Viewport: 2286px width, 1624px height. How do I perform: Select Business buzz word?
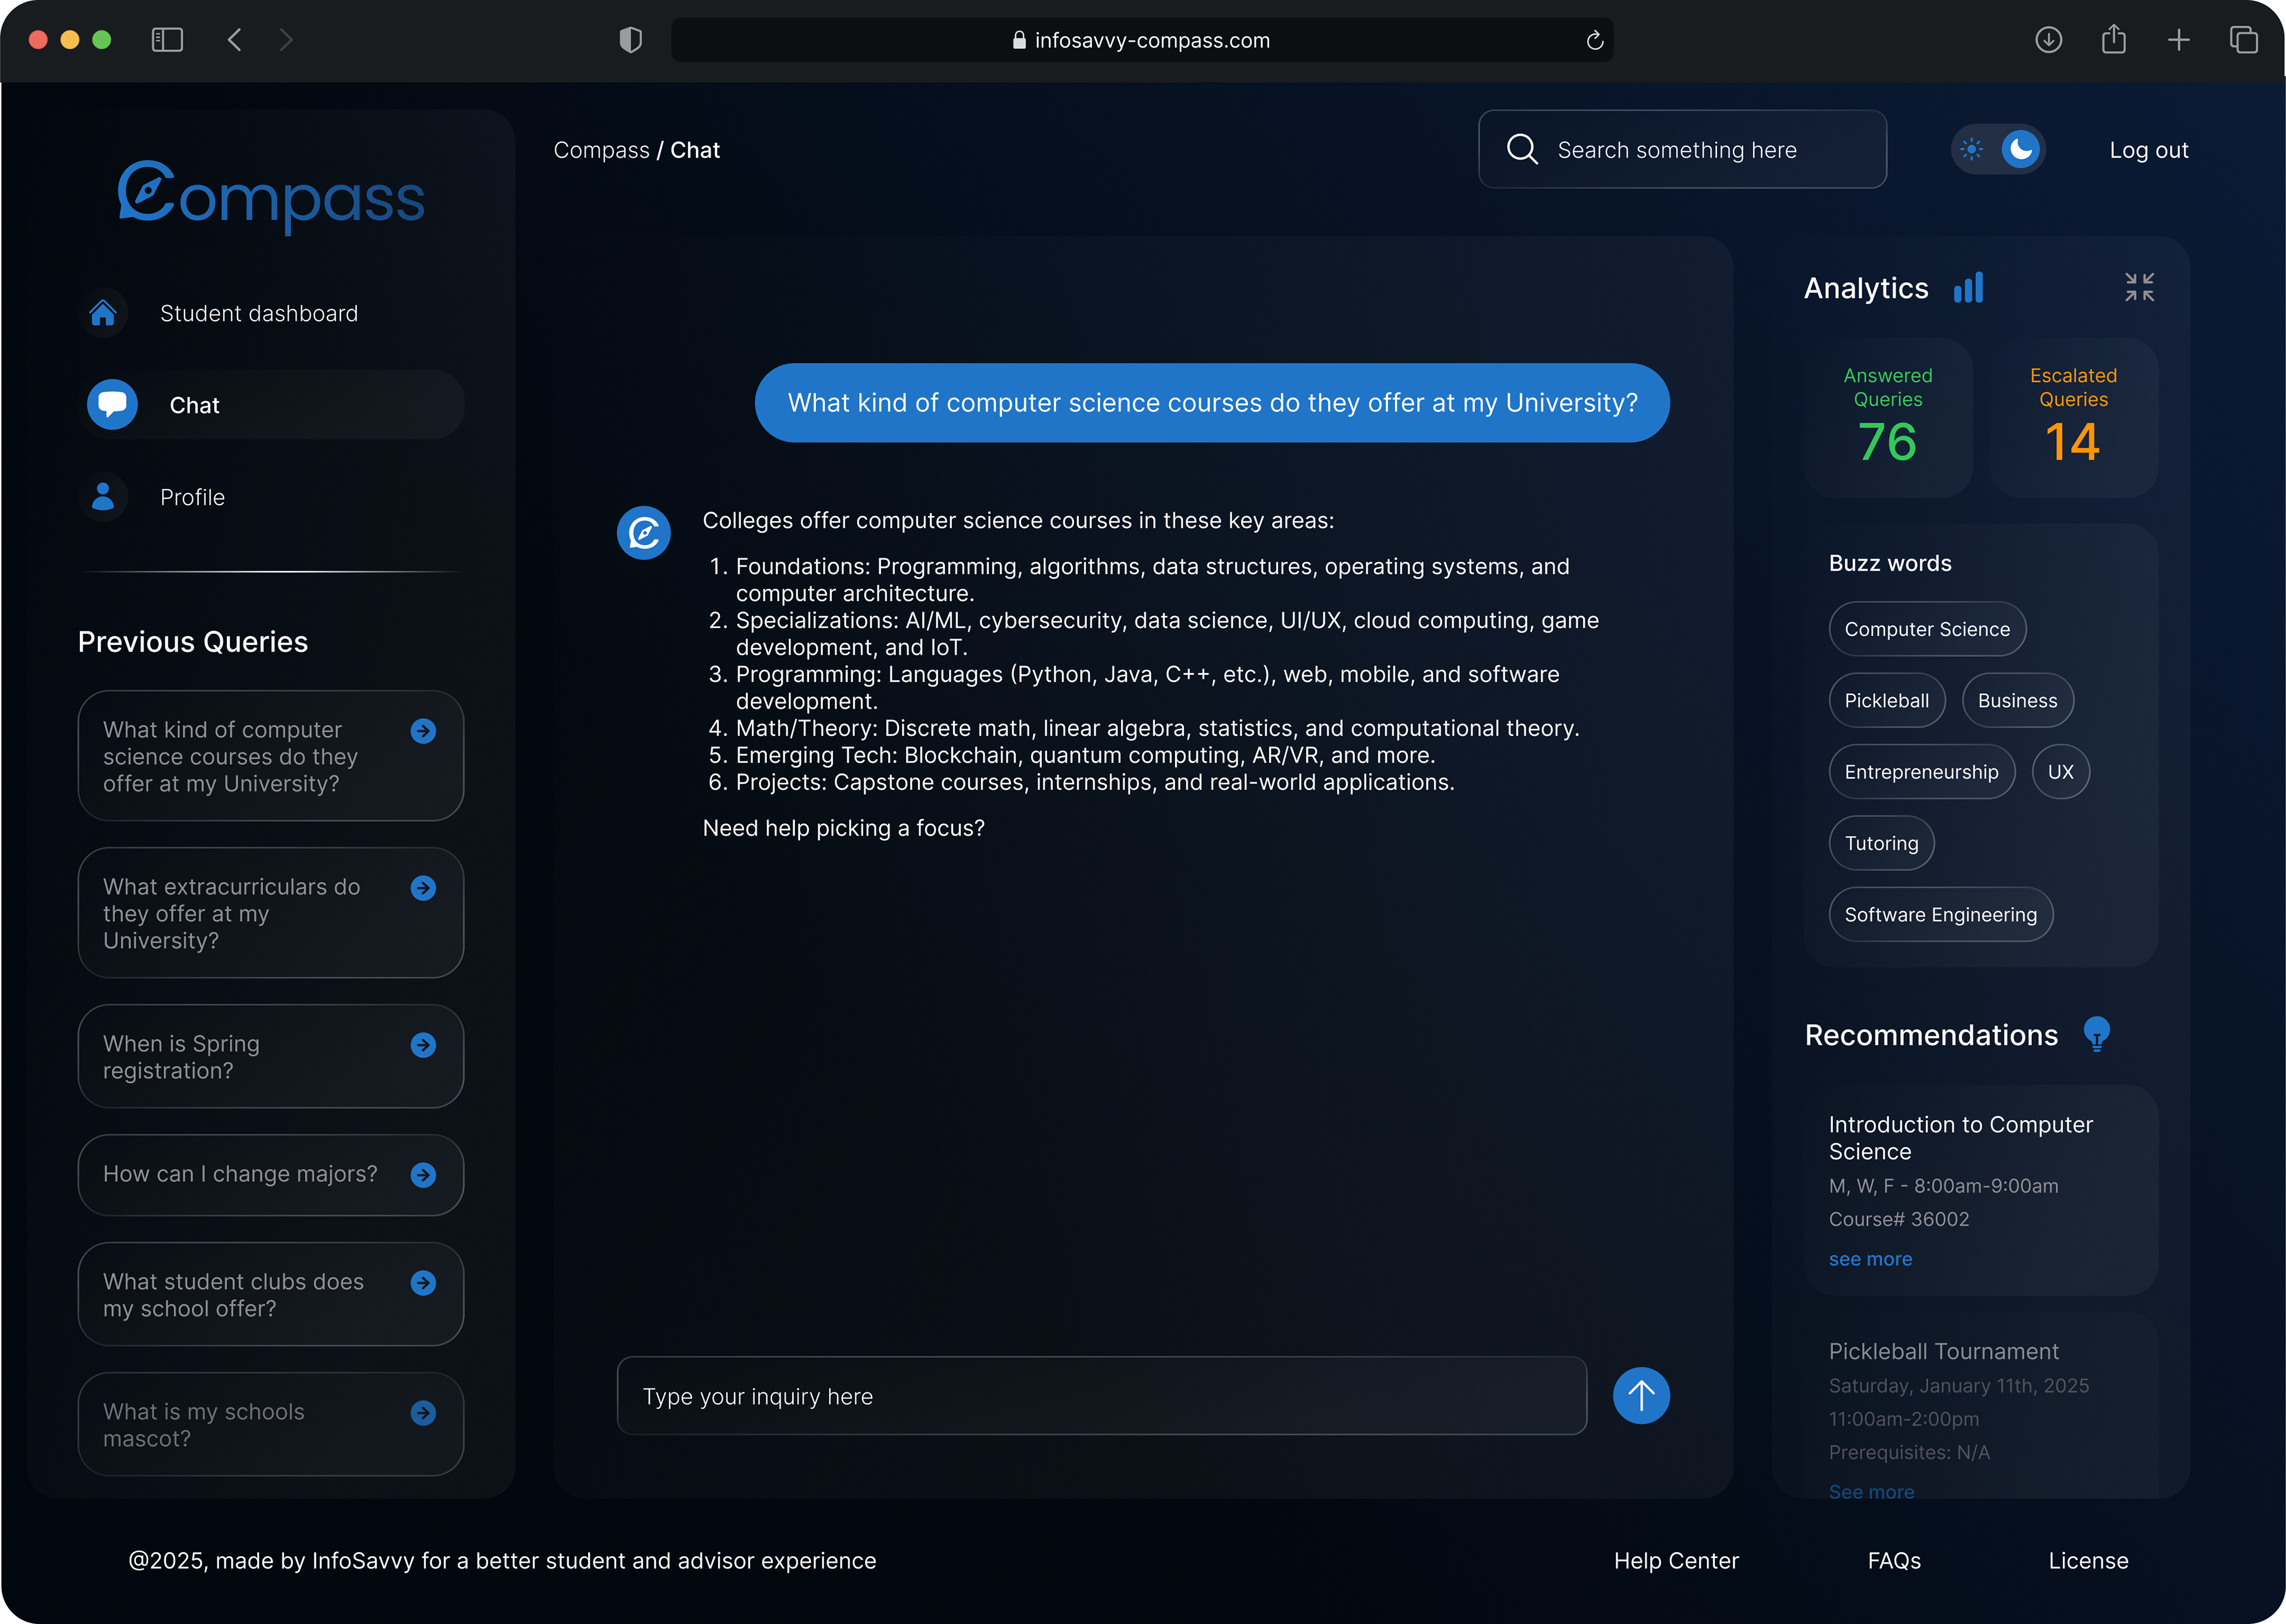point(2017,700)
